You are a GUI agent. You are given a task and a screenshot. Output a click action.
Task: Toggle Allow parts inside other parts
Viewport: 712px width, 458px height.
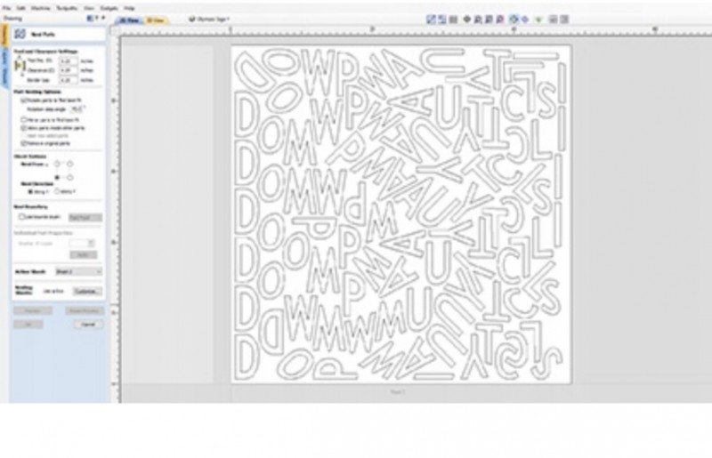coord(22,127)
